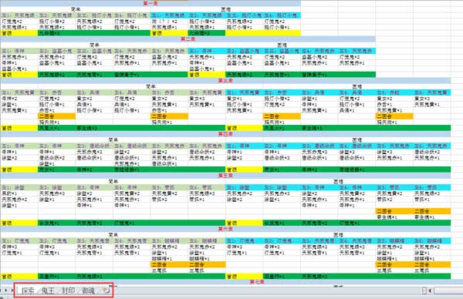463x299 pixels.
Task: Select the 第四章 header row
Action: [225, 134]
